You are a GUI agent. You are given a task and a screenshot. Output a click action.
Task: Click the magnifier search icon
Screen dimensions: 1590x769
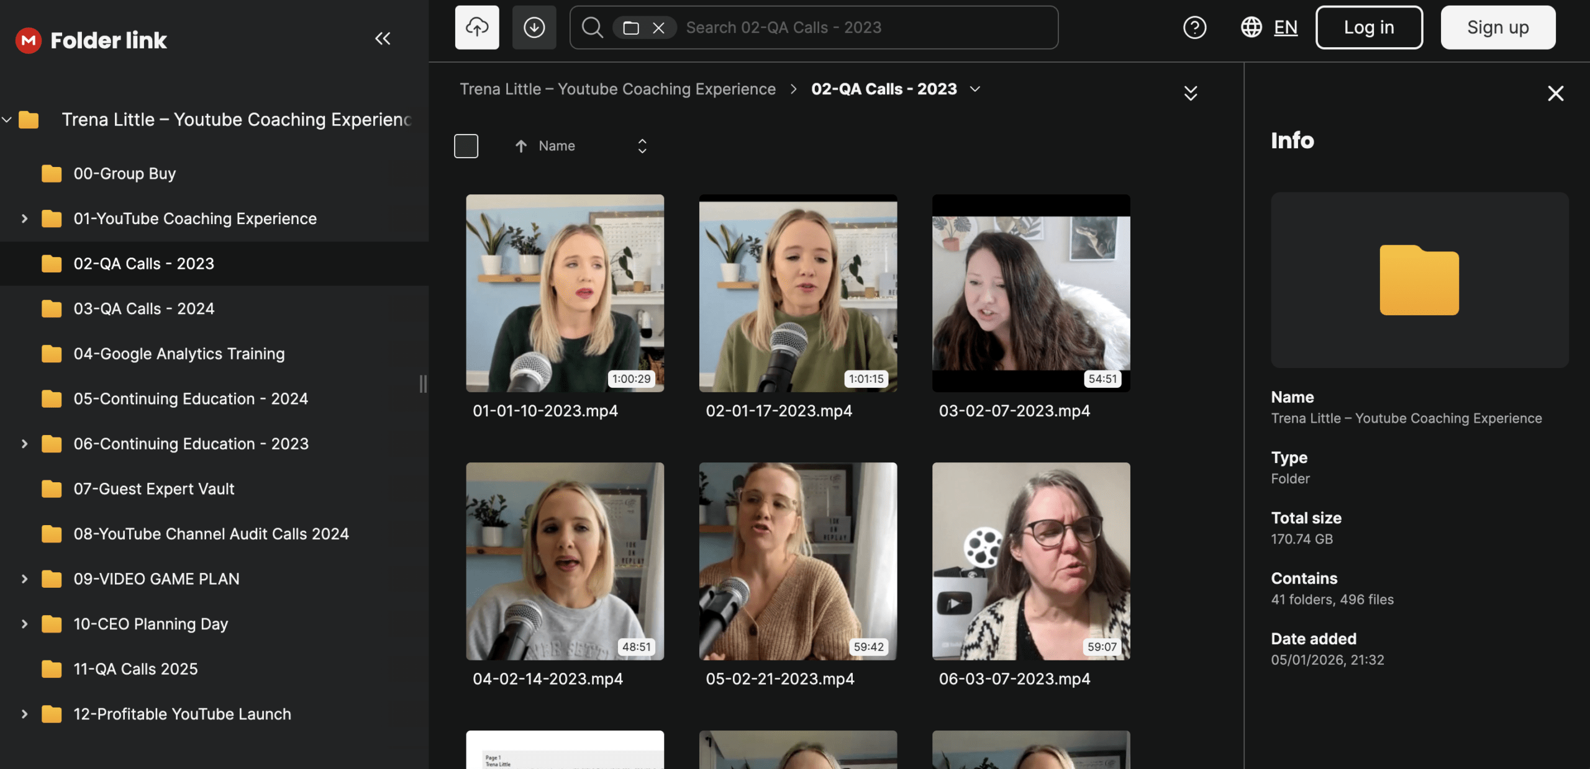tap(592, 27)
